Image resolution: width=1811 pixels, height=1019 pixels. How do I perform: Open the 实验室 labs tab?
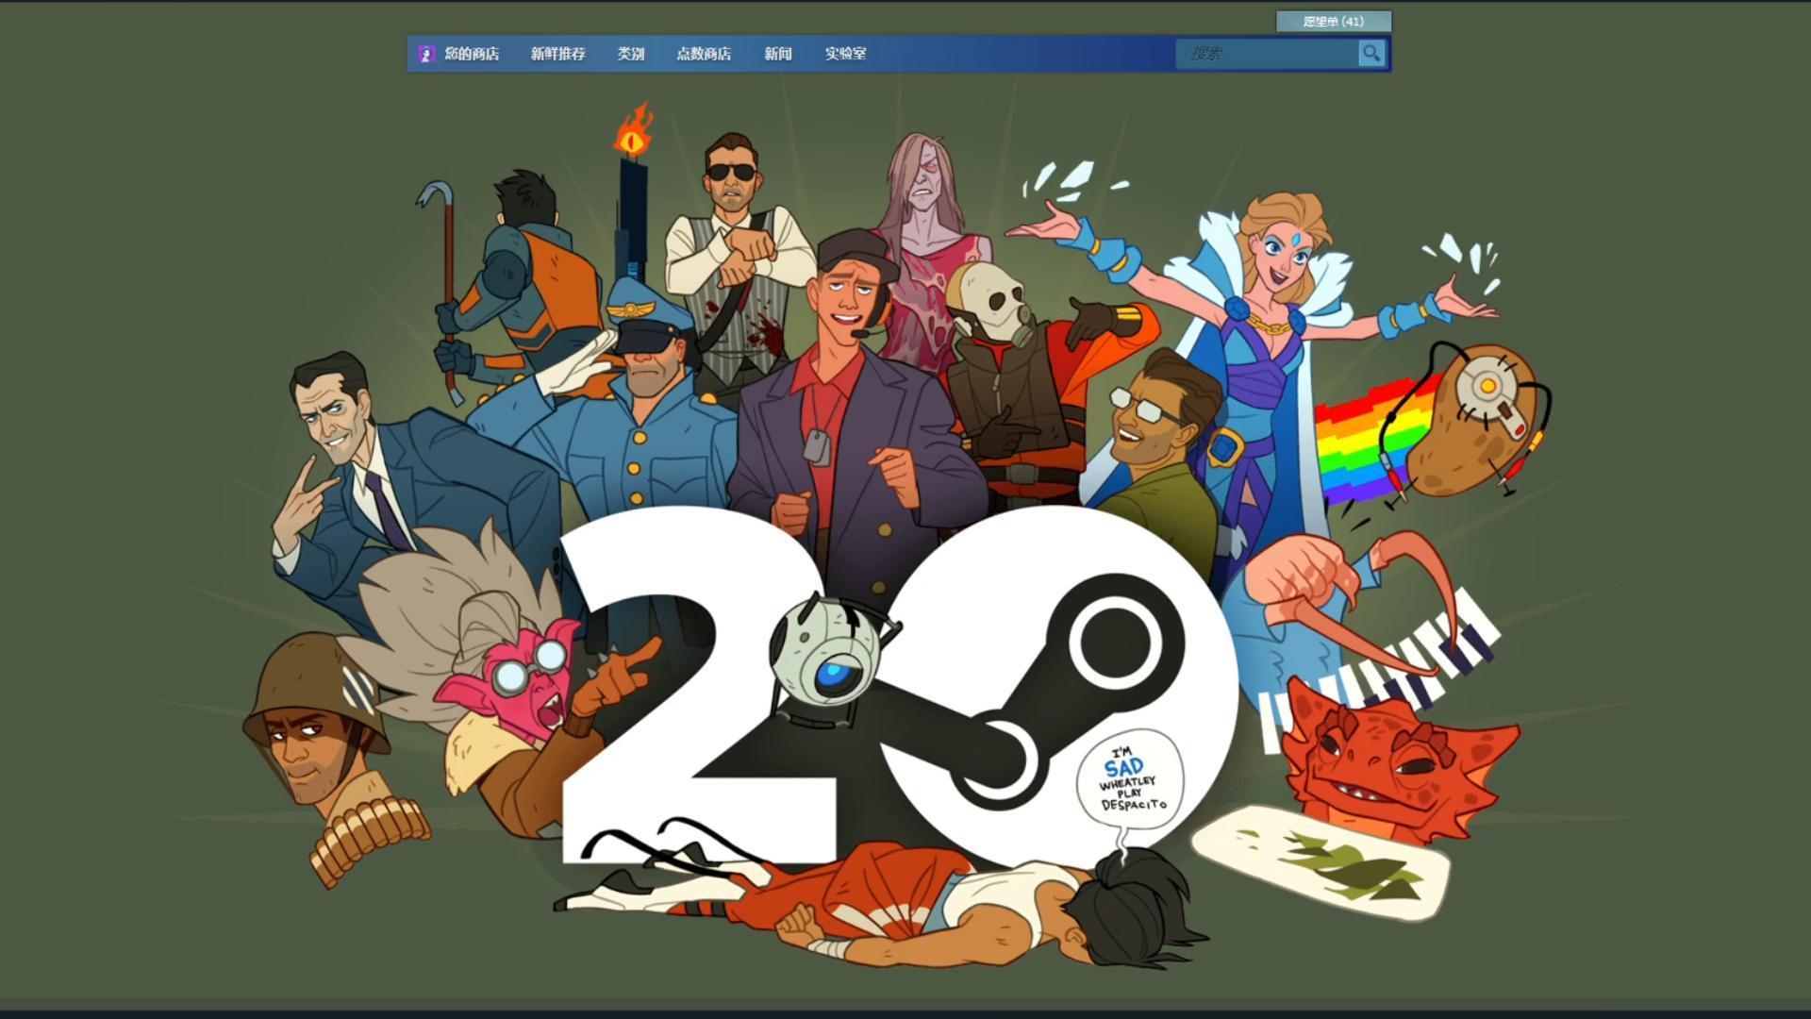(x=845, y=54)
